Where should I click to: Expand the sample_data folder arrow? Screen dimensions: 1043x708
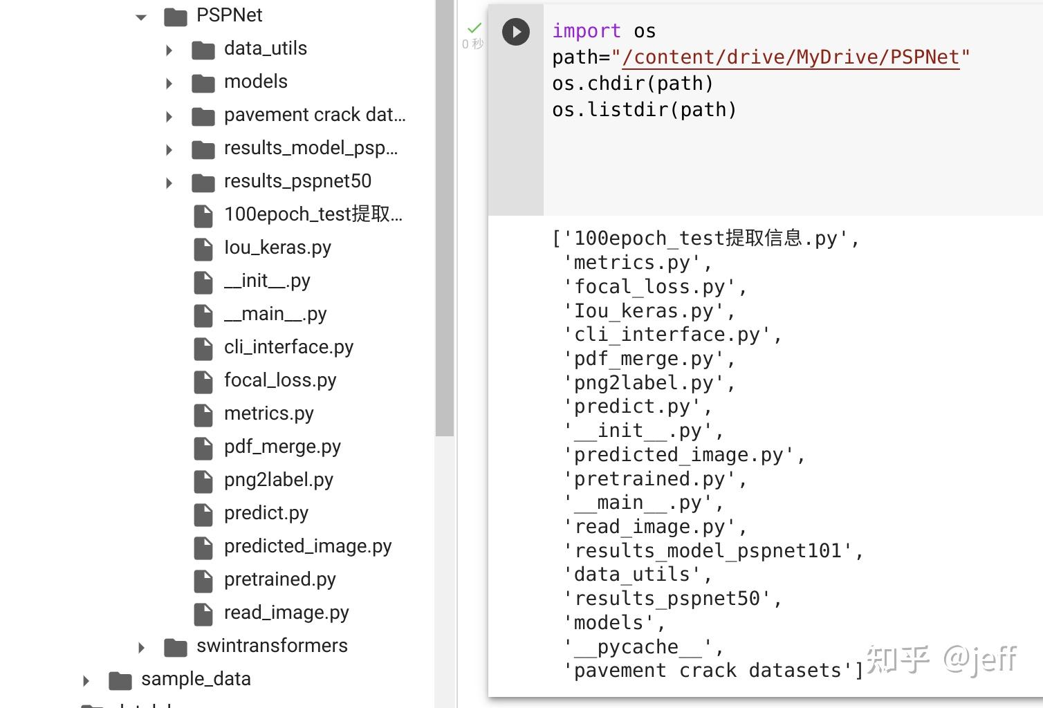[x=86, y=680]
